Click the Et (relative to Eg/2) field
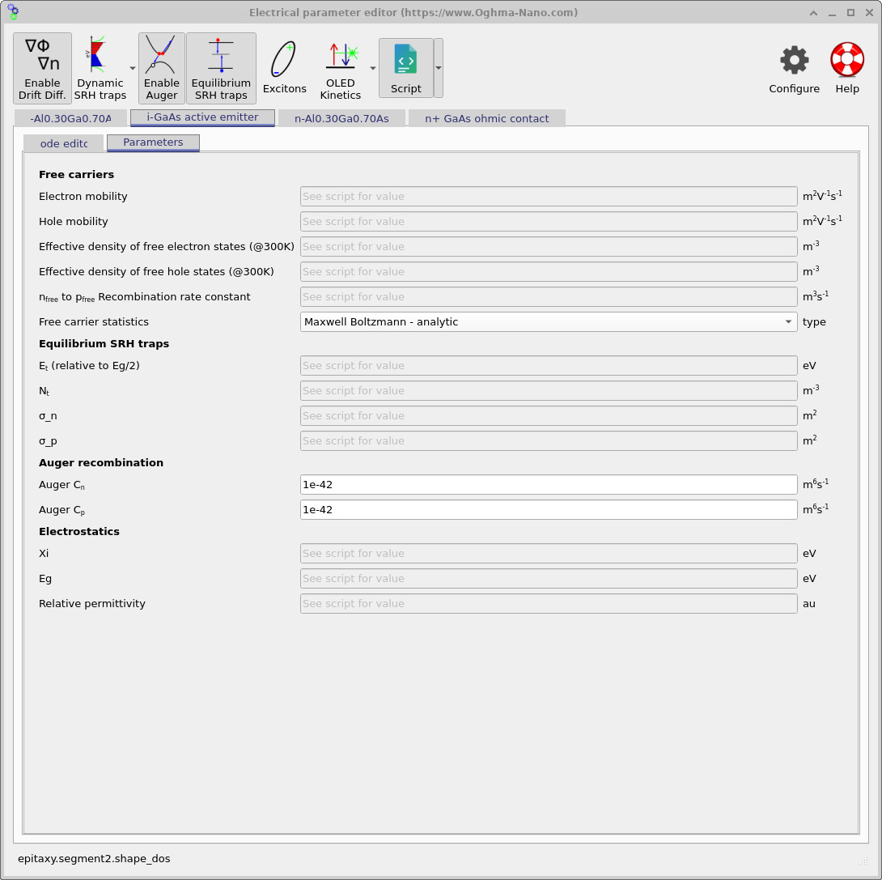The image size is (882, 880). click(x=549, y=366)
